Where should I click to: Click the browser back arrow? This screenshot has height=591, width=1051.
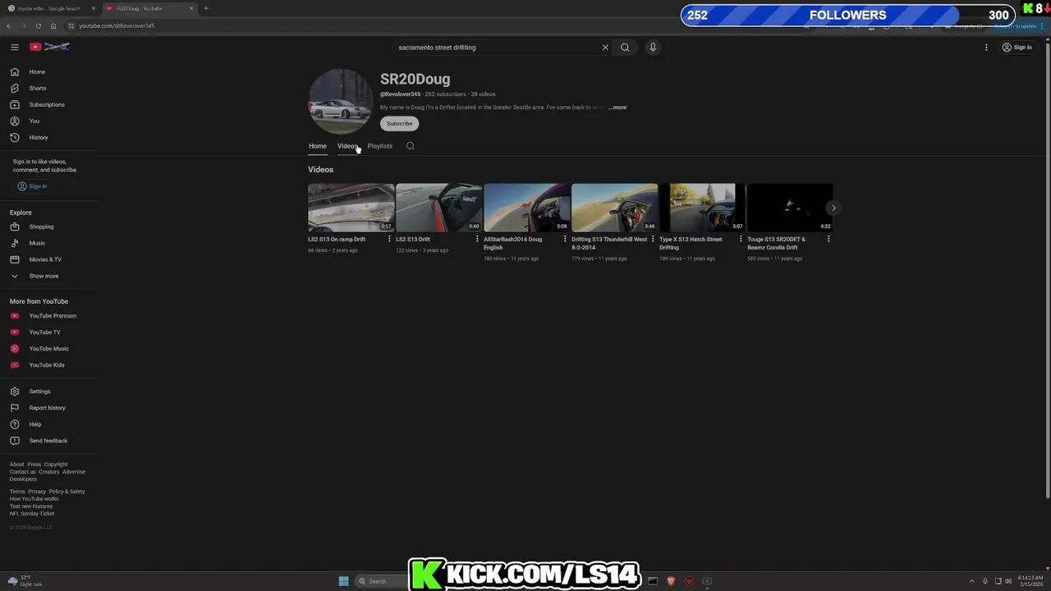9,25
